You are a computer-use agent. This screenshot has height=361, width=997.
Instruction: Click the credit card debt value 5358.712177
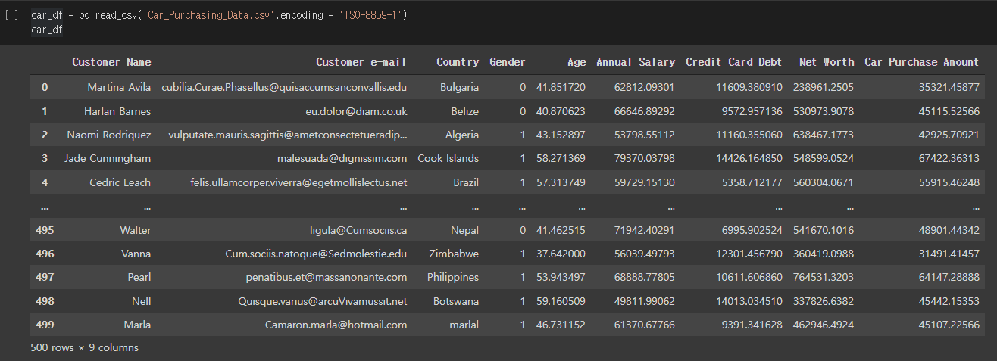752,182
